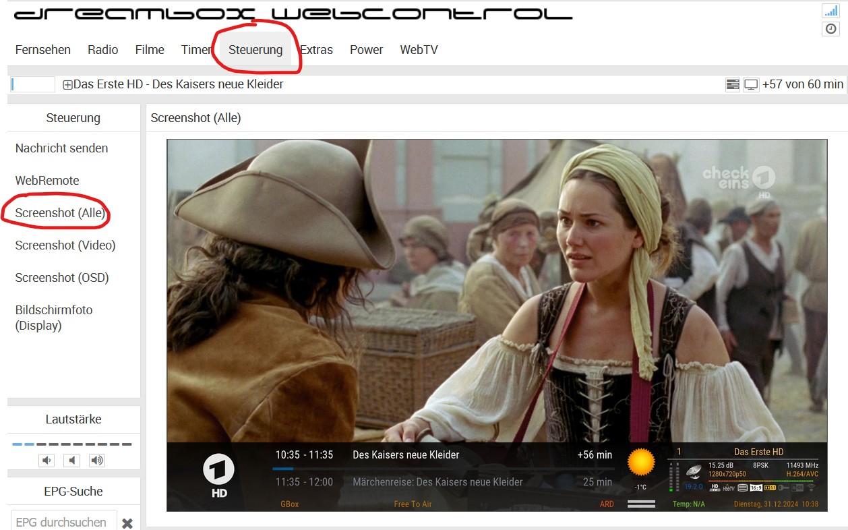Click the server list icon beside remaining time
The height and width of the screenshot is (530, 848).
click(x=733, y=84)
